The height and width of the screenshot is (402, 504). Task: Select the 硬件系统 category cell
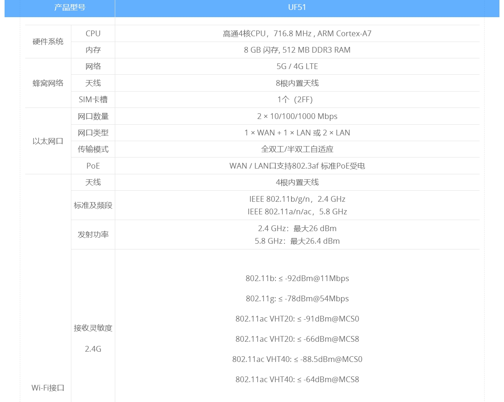pos(48,42)
